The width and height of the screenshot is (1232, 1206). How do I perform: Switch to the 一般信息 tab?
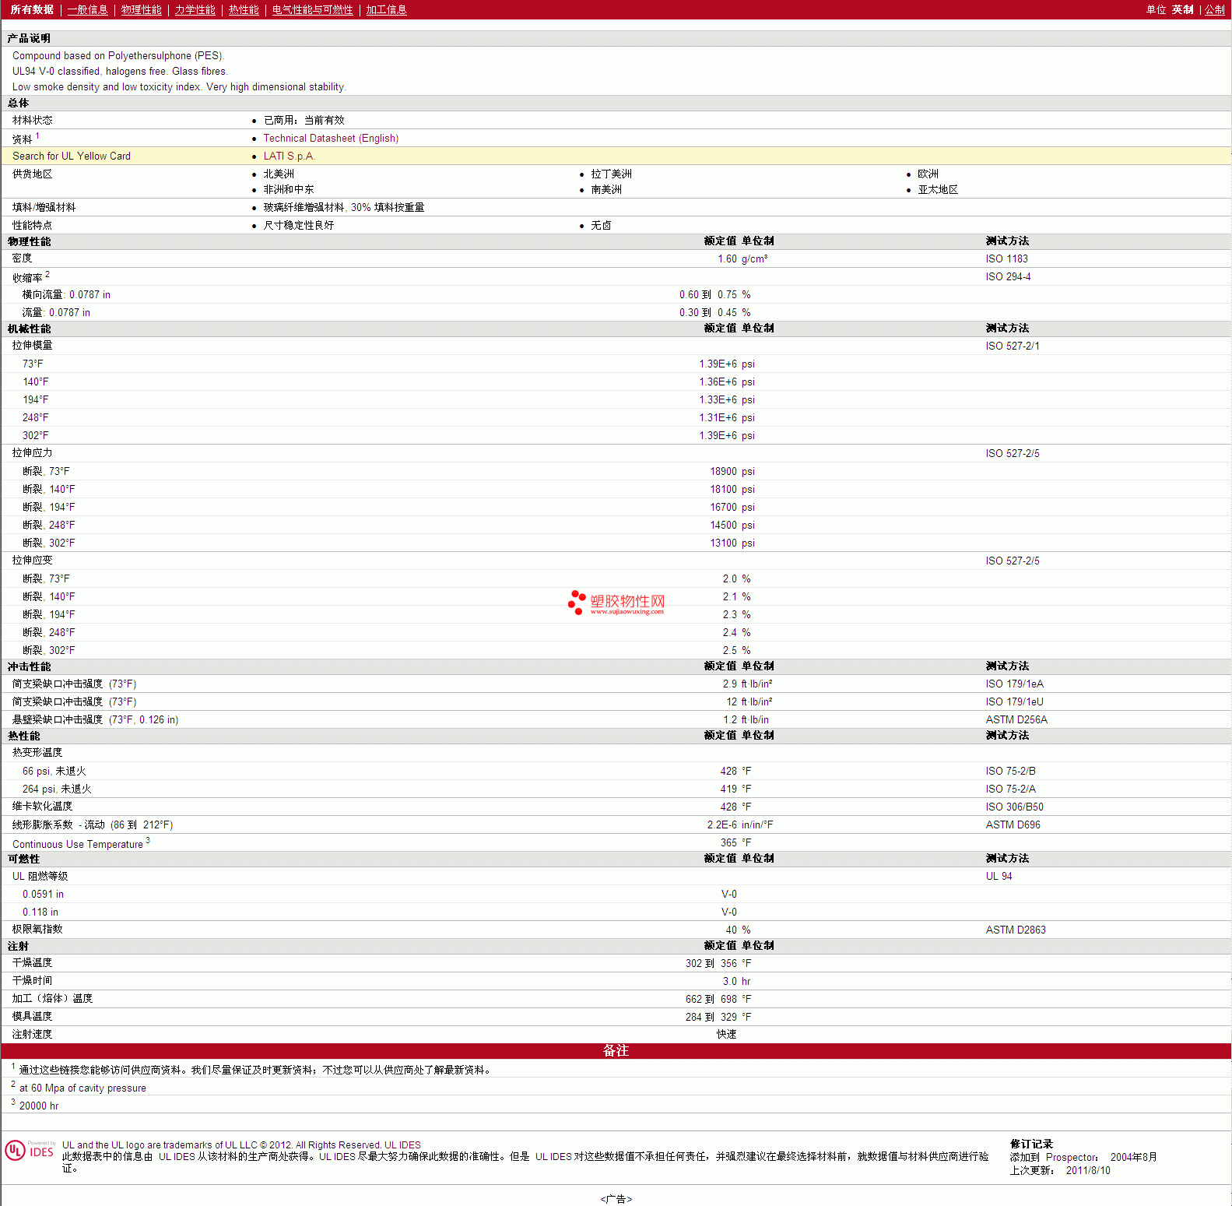coord(87,9)
